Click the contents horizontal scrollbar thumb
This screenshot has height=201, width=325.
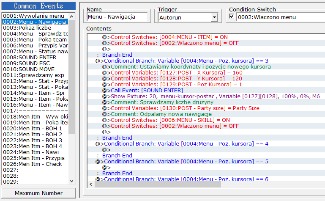[158, 184]
